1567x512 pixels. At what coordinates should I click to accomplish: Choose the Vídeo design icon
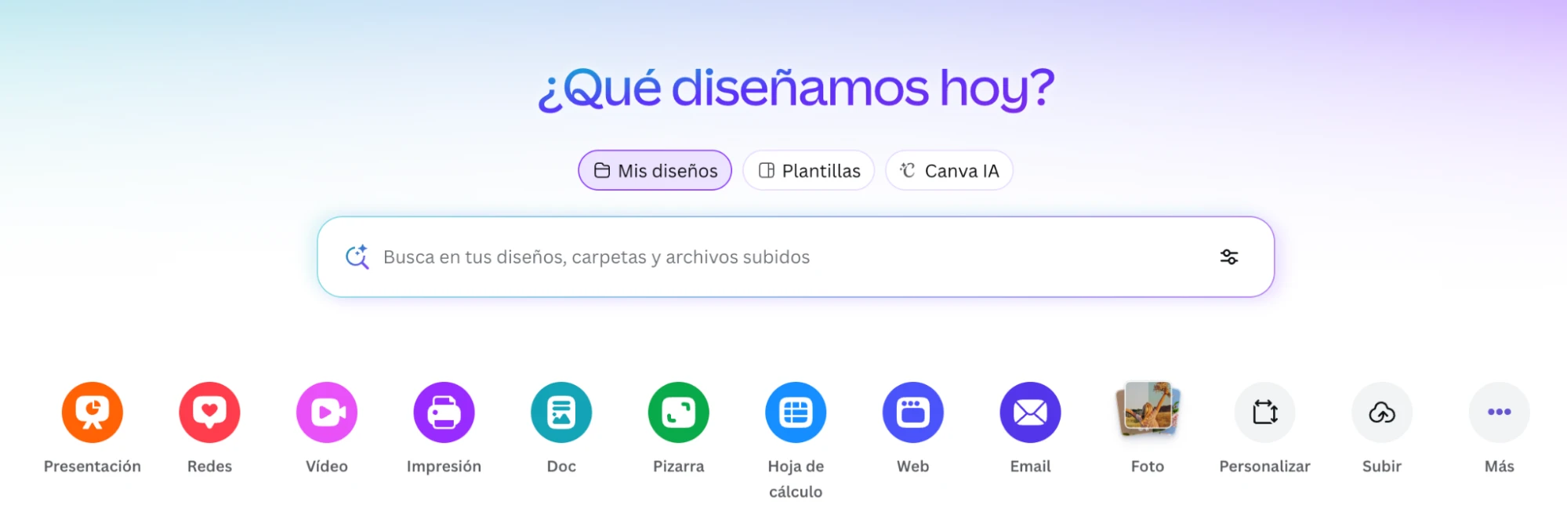[x=327, y=412]
